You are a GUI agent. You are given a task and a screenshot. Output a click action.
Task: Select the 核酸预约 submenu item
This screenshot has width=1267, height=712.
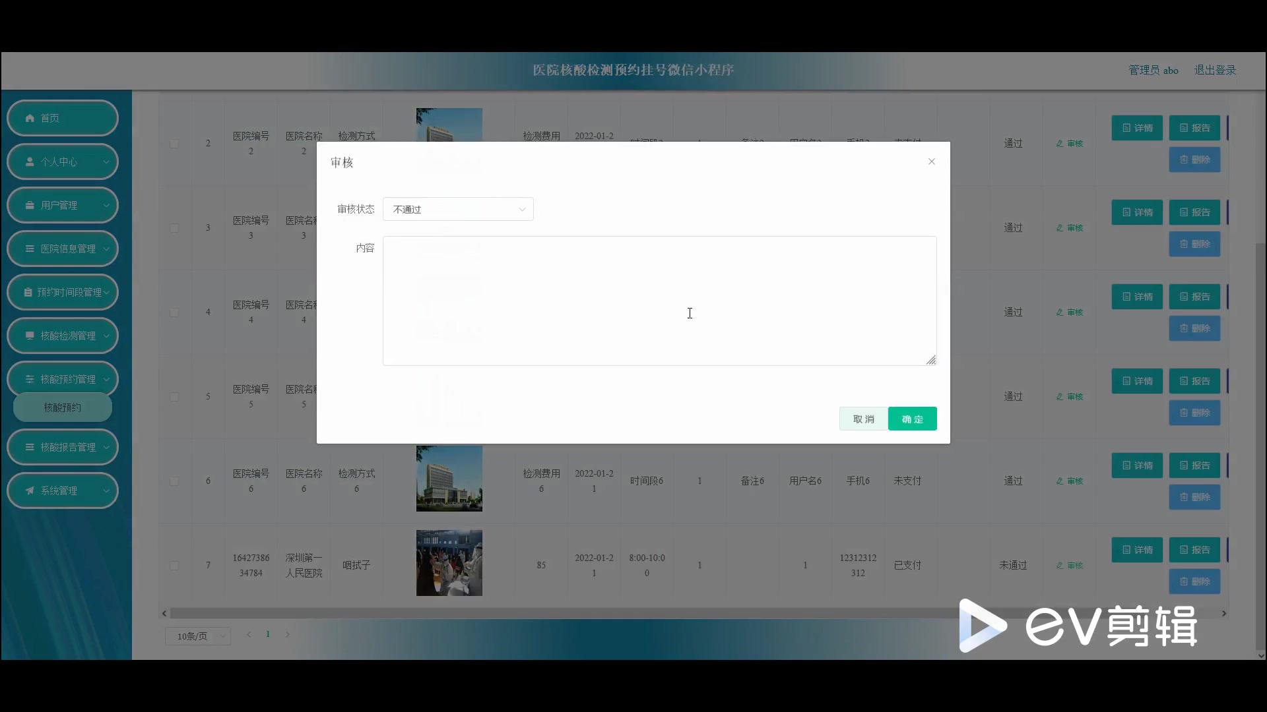(63, 407)
